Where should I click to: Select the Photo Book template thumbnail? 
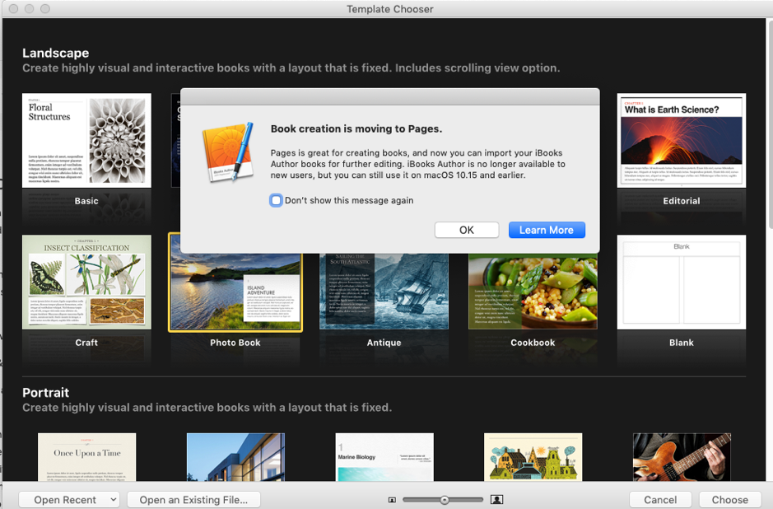point(235,291)
